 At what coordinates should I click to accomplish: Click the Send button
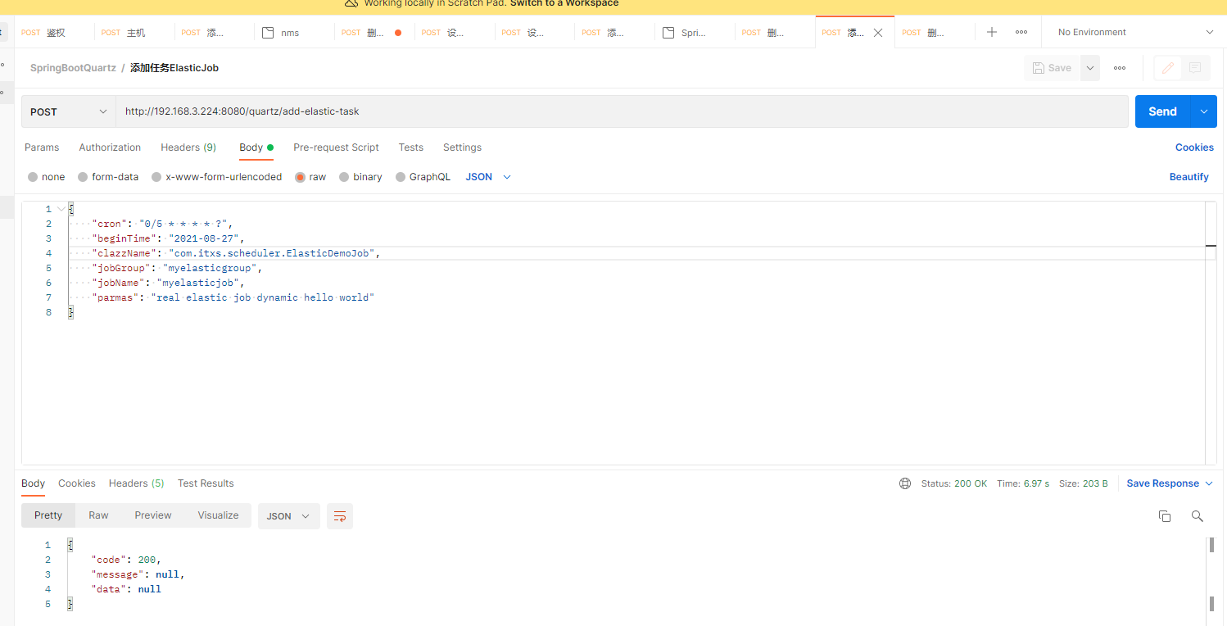pyautogui.click(x=1162, y=111)
